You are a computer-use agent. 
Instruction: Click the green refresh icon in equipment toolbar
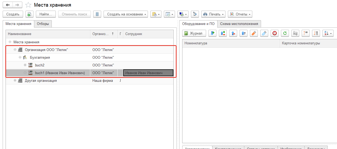(x=285, y=33)
